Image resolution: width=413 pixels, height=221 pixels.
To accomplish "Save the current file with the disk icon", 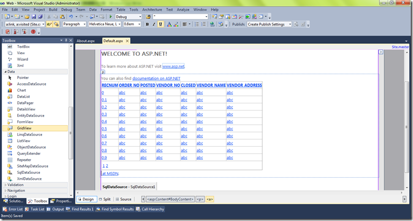I will point(34,17).
